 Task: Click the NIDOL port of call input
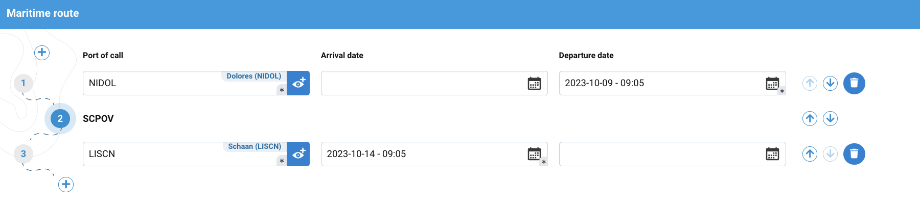[153, 84]
